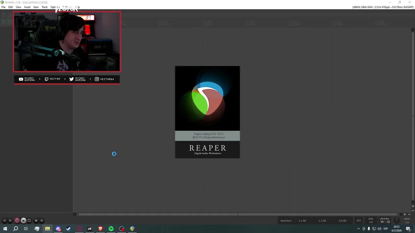Click the horizontal zoom out minus button
This screenshot has height=233, width=415.
[x=409, y=214]
